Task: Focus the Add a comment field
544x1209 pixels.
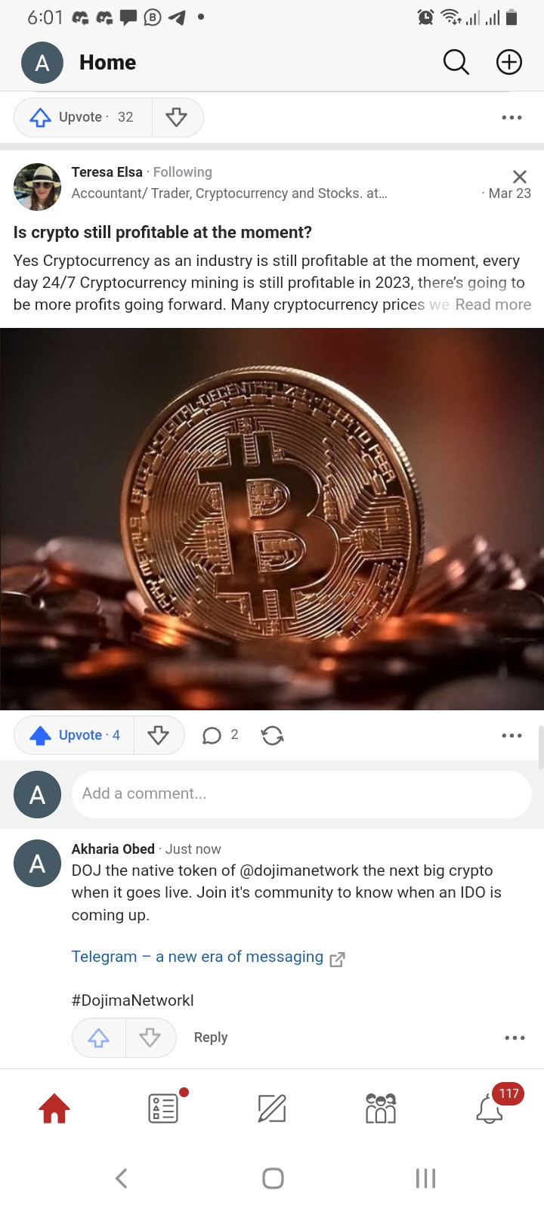Action: 301,794
